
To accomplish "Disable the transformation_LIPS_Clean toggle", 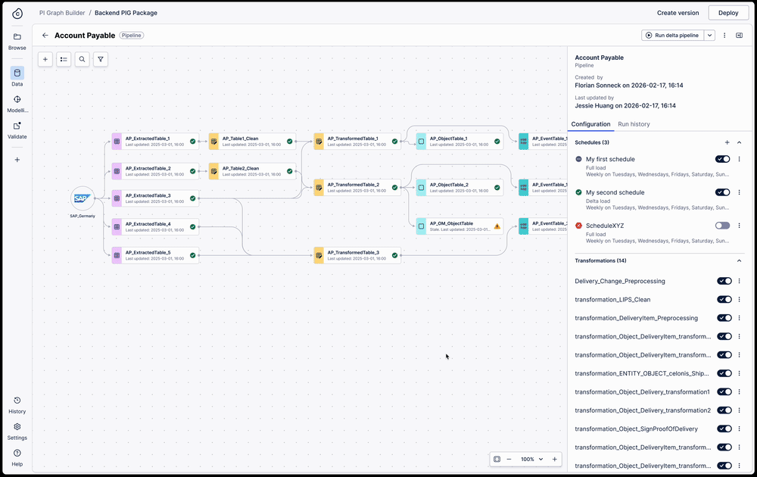I will point(724,299).
